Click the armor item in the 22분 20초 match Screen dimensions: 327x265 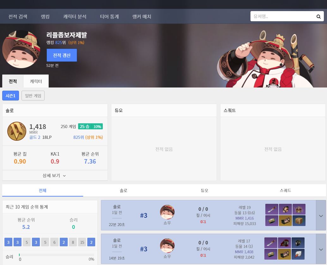click(285, 209)
